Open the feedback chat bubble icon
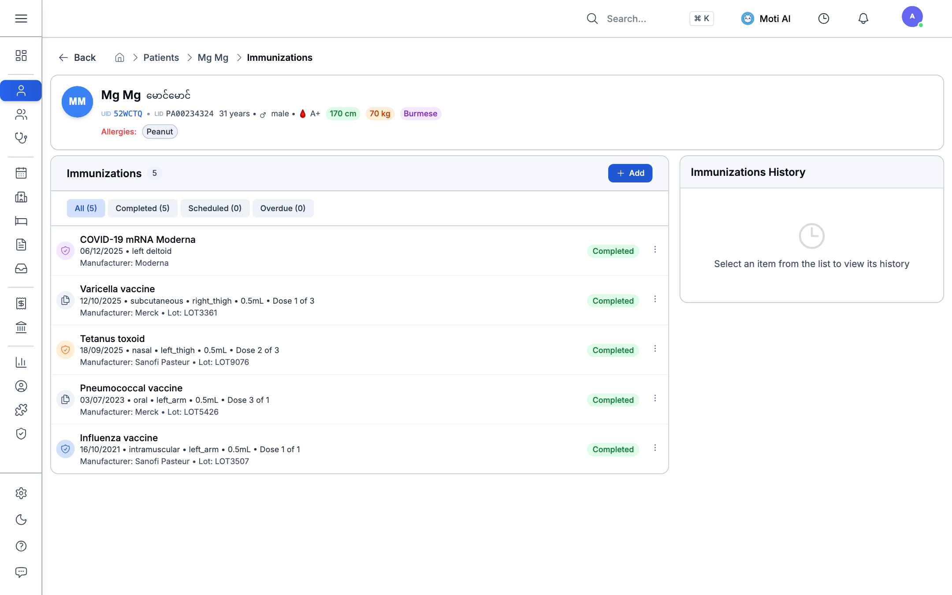Screen dimensions: 952x595 click(x=21, y=572)
